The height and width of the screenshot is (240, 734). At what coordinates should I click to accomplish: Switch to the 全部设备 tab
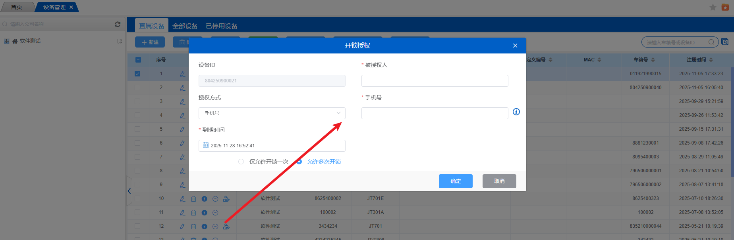(185, 26)
